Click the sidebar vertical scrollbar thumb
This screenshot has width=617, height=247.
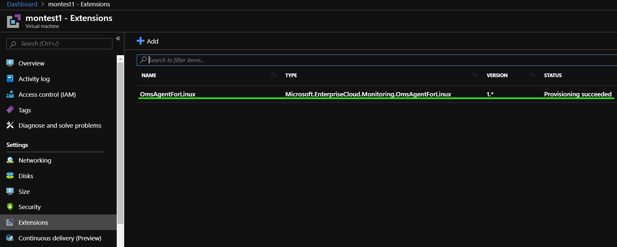pos(120,143)
